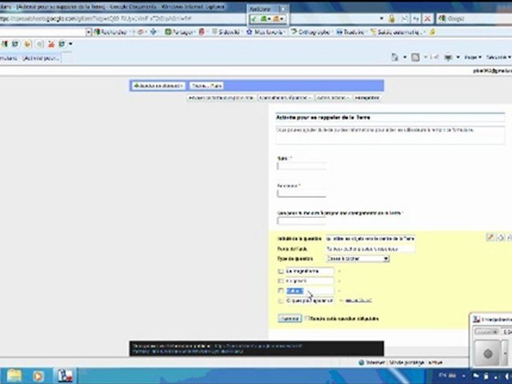Click Traduire on the Google toolbar
Screen dimensions: 512x384
pos(350,32)
